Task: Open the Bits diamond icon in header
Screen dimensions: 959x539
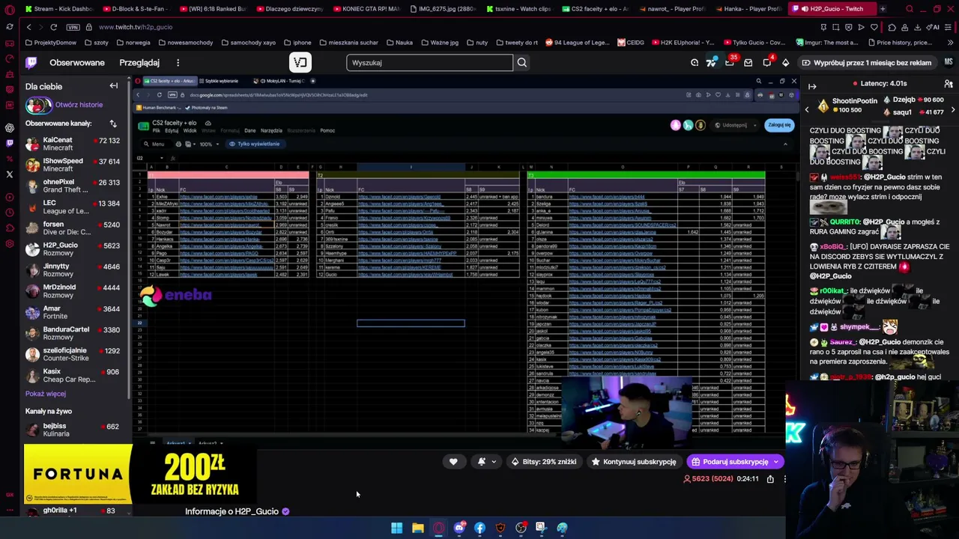Action: (785, 63)
